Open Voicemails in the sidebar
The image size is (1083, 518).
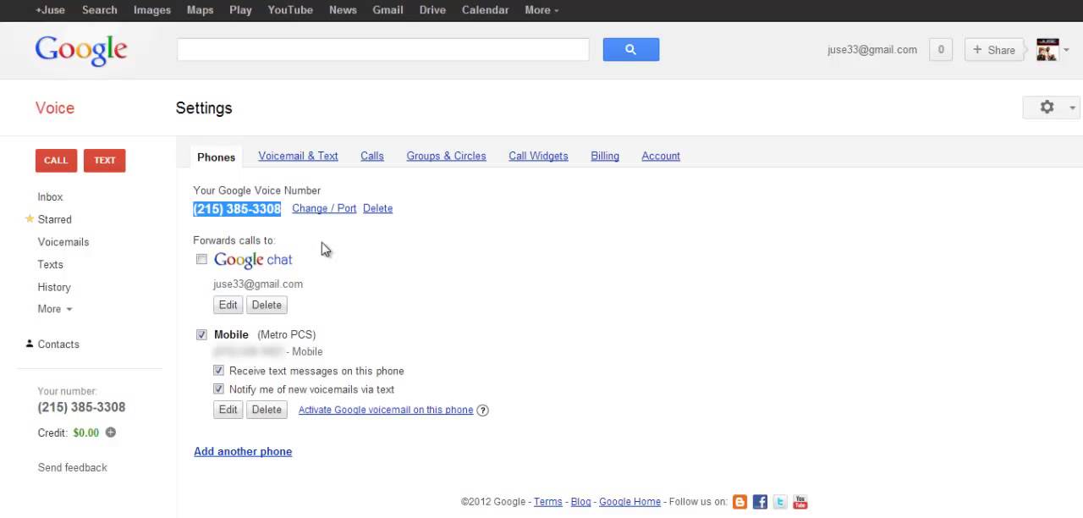coord(63,242)
